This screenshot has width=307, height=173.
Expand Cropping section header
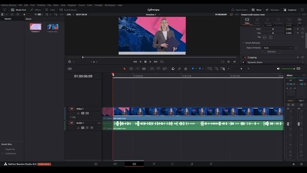coord(252,58)
